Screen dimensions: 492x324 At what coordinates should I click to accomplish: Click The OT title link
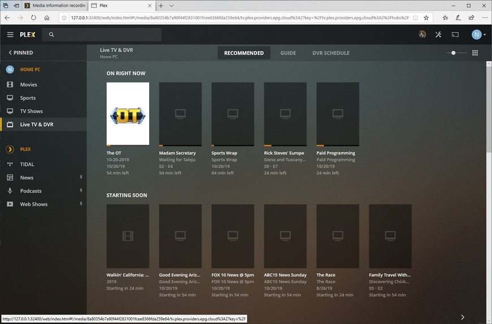click(114, 153)
